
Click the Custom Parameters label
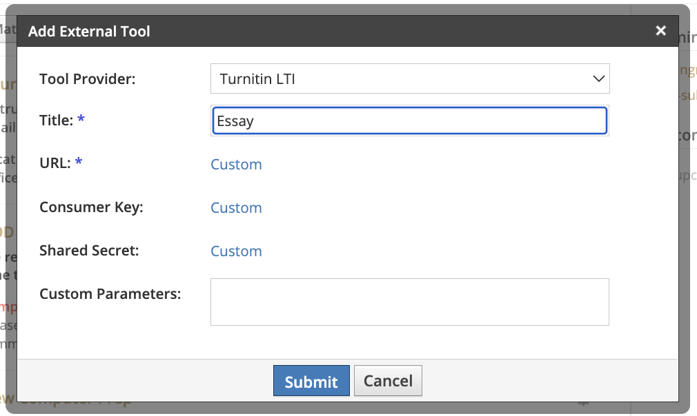[110, 294]
